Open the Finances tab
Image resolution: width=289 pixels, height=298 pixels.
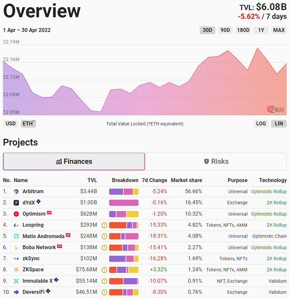tap(74, 162)
